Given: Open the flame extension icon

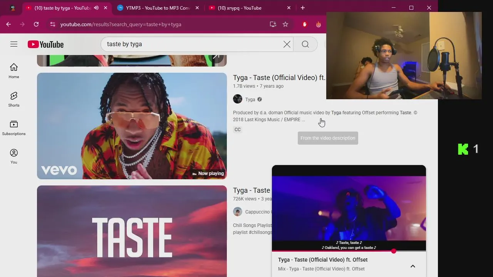Looking at the screenshot, I should (x=319, y=24).
